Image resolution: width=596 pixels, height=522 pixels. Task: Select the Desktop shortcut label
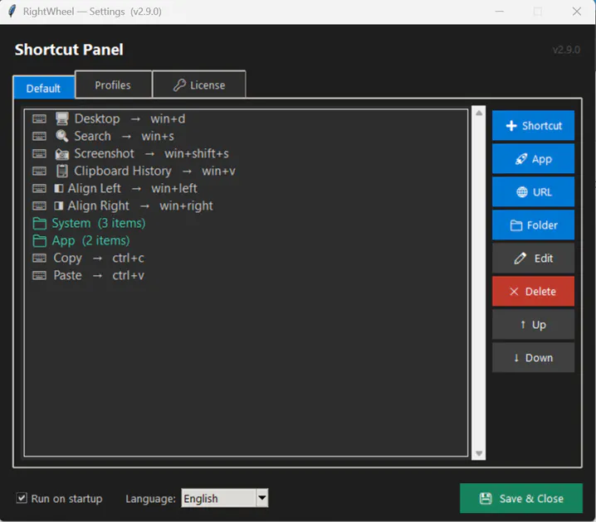pos(97,118)
